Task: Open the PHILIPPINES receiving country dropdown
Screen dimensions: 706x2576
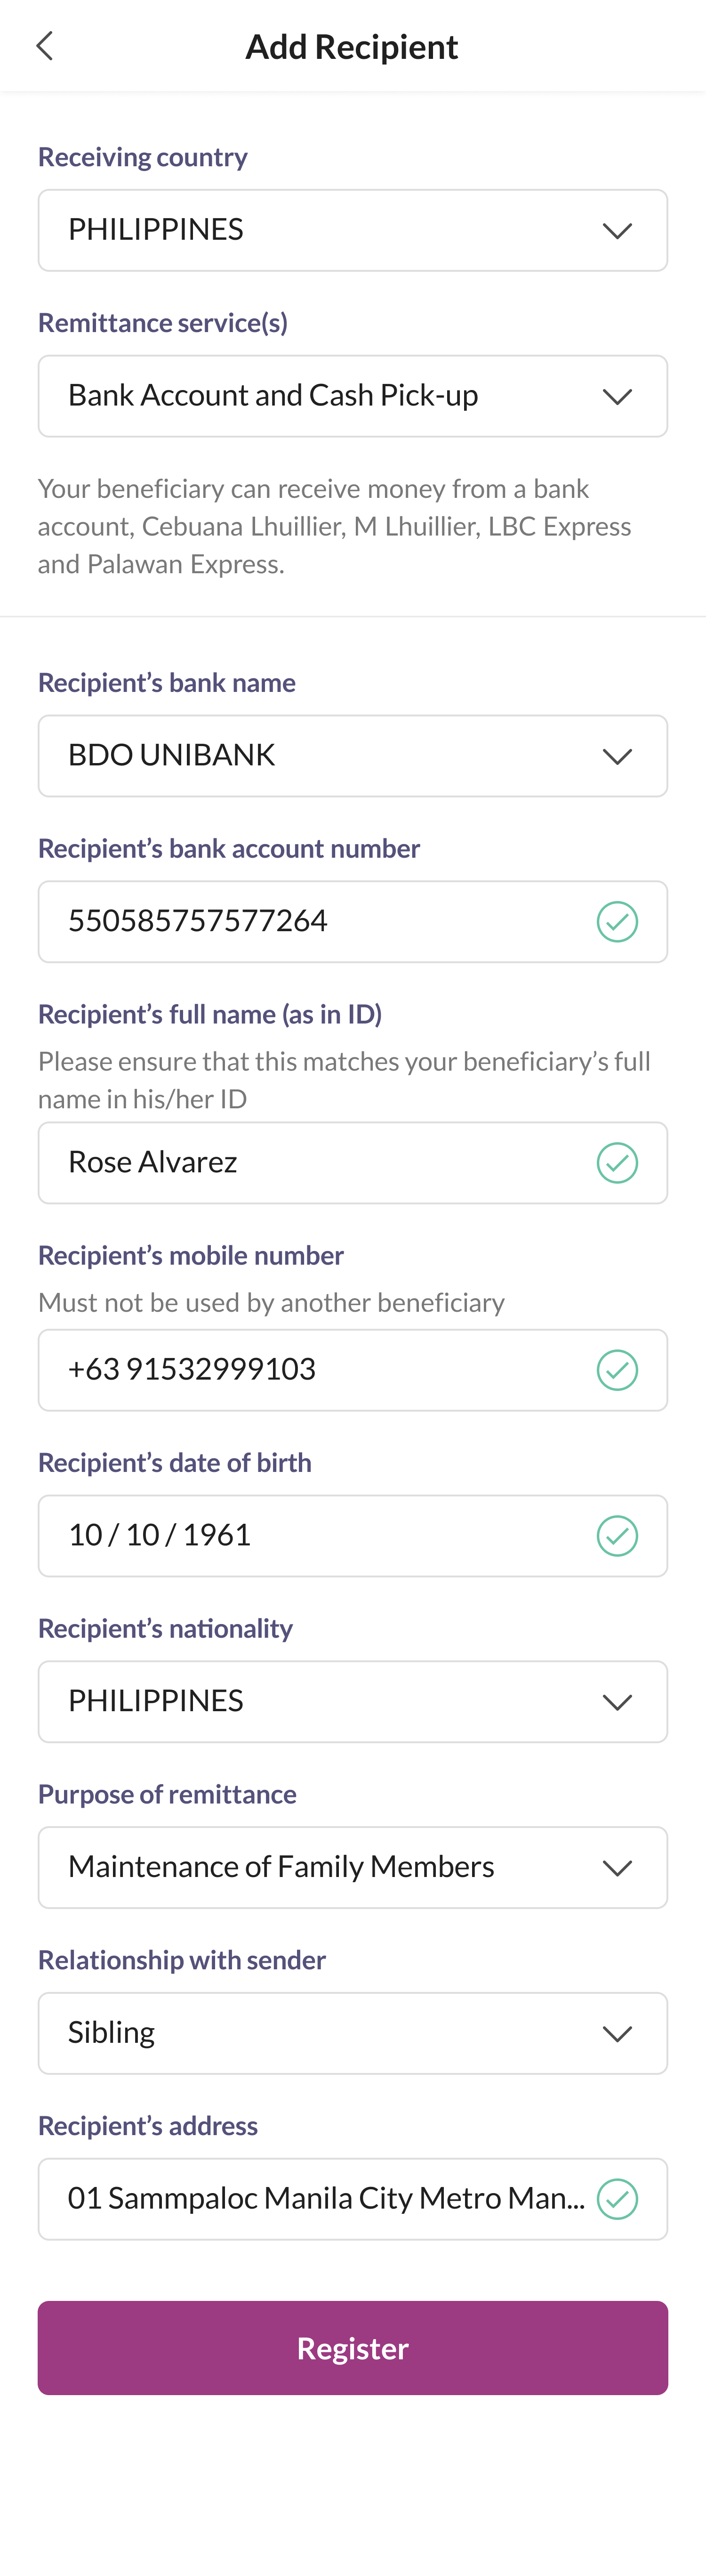Action: [x=353, y=230]
